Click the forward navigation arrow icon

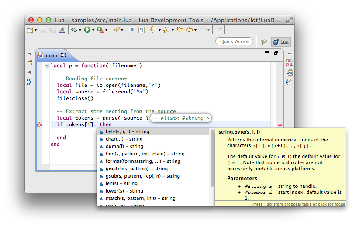point(203,30)
